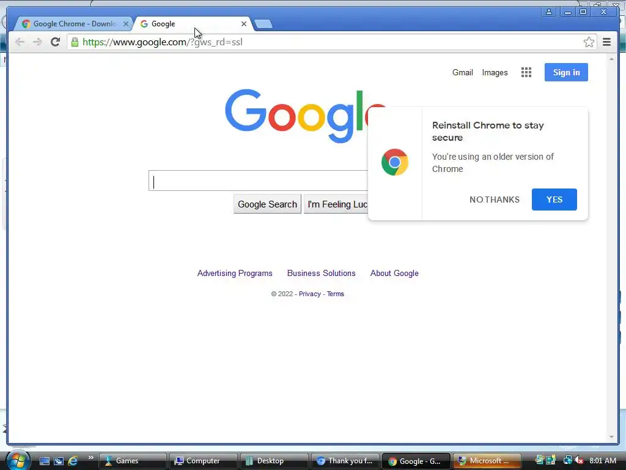The height and width of the screenshot is (470, 626).
Task: Switch to Games taskbar window
Action: (133, 461)
